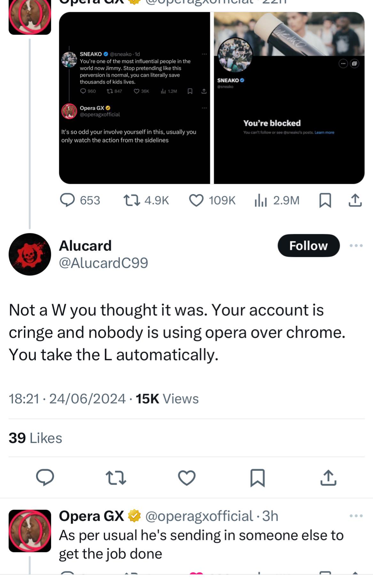
Task: Follow the Alucard account
Action: click(308, 246)
